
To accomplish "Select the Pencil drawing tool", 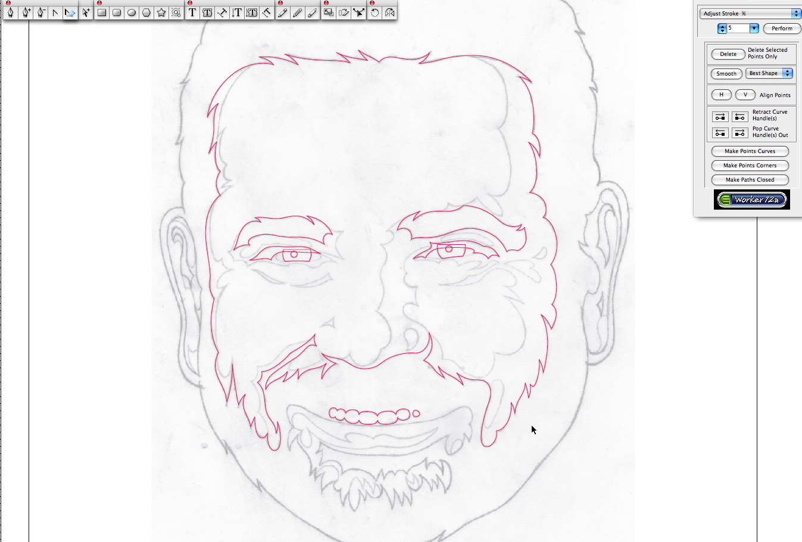I will point(283,12).
